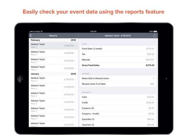Select the February 2018 section header
Screen dimensions: 187x140
tap(54, 40)
